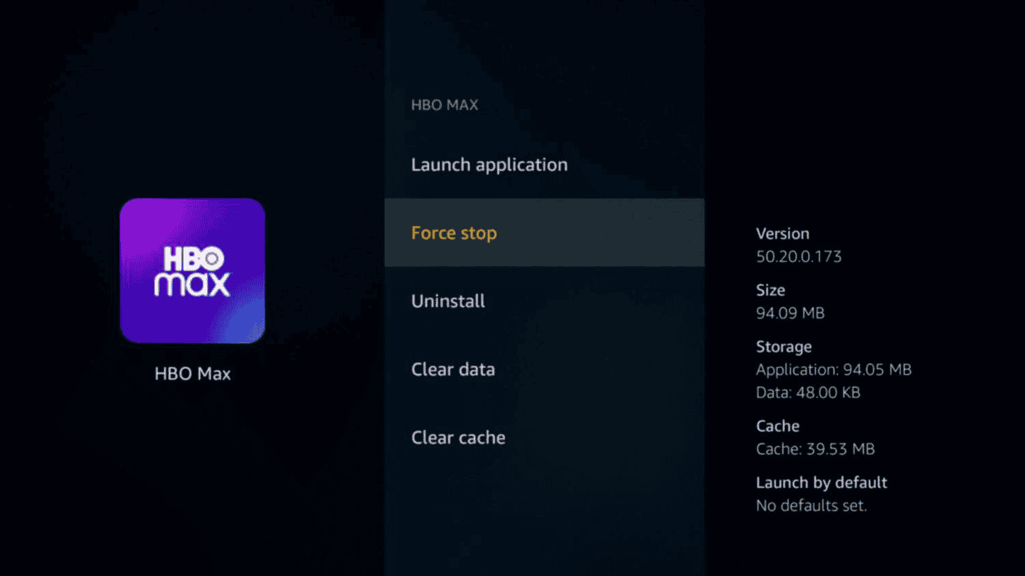Select Force stop
This screenshot has height=576, width=1025.
click(454, 233)
